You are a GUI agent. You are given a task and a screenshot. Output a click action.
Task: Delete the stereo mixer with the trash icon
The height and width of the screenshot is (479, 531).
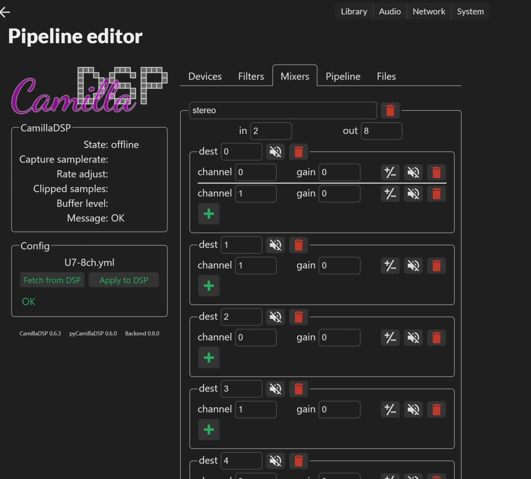click(390, 110)
